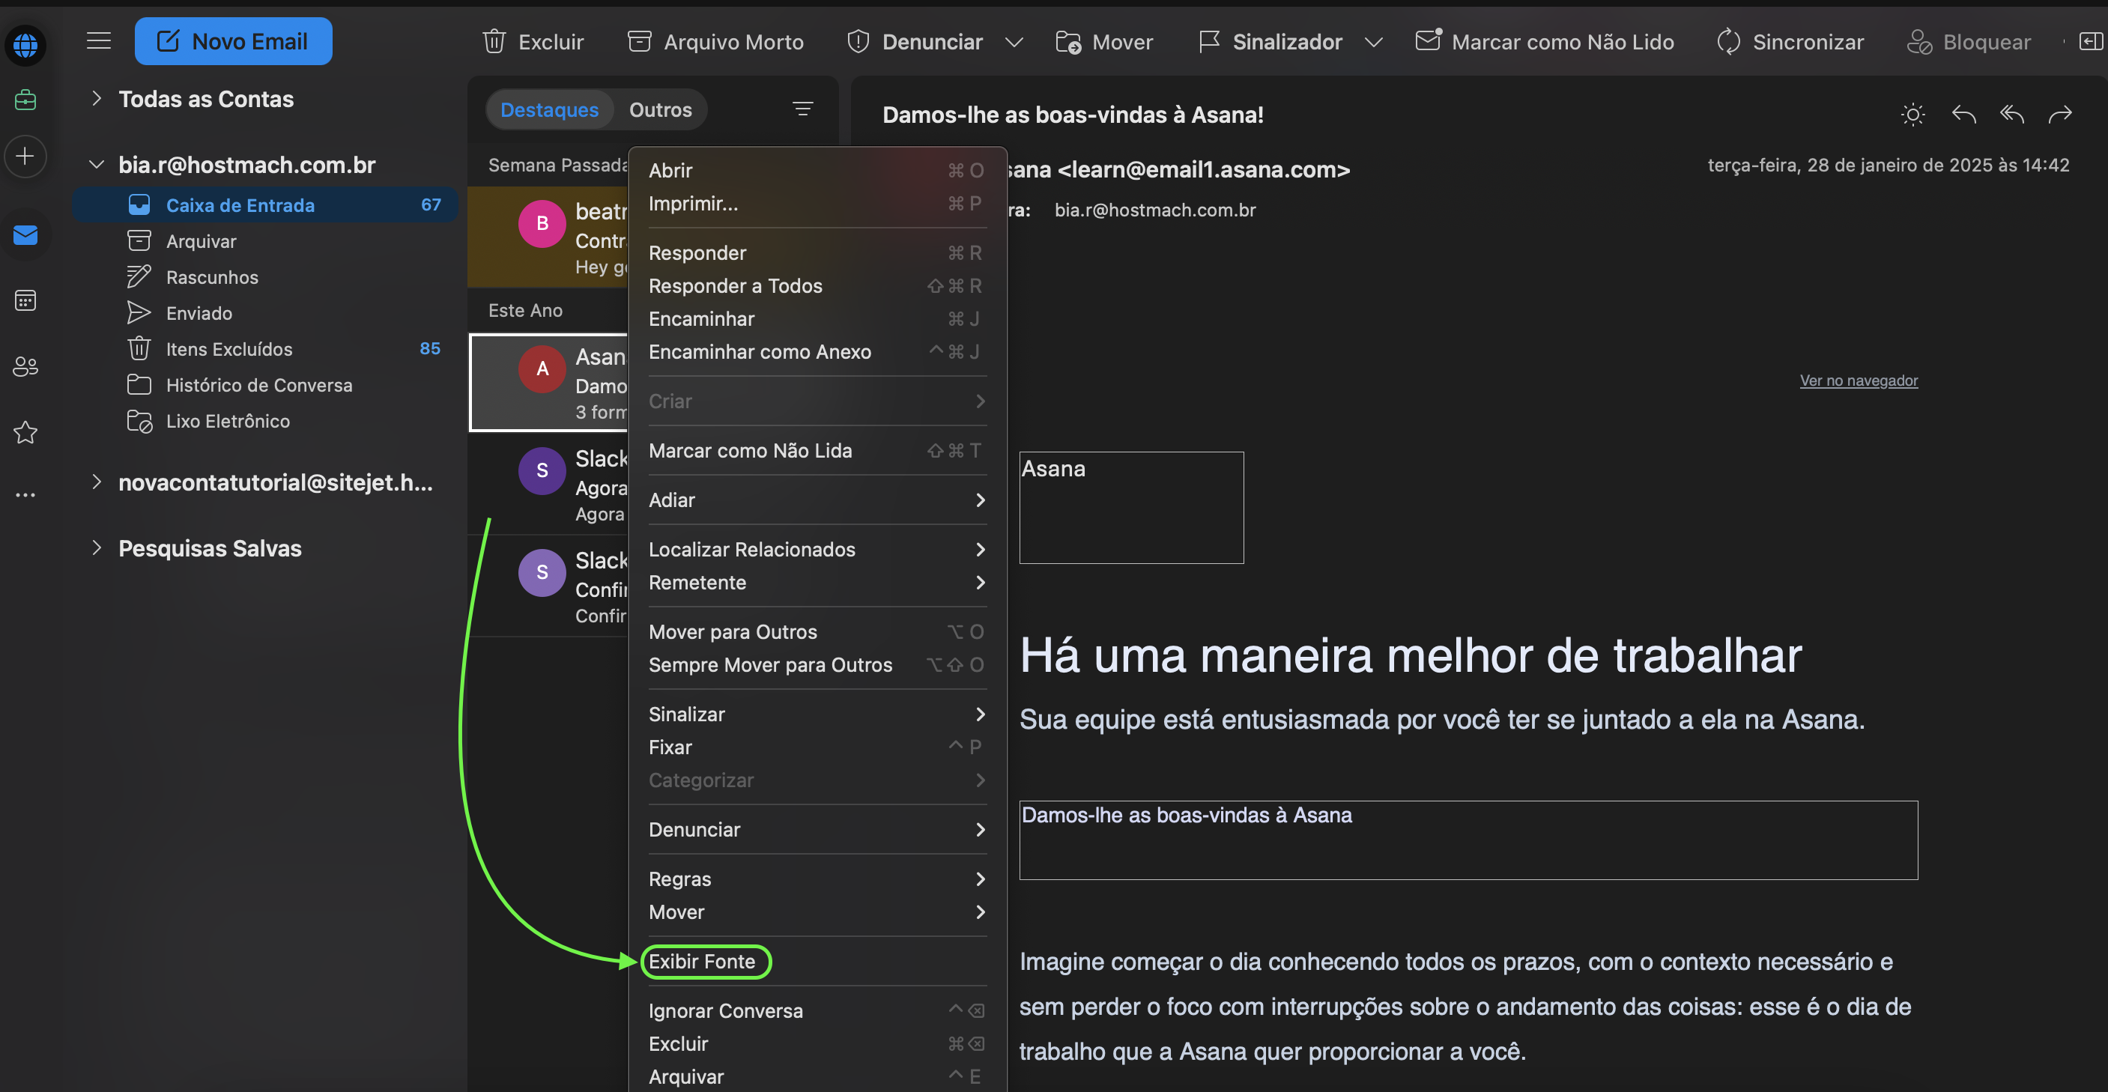This screenshot has width=2108, height=1092.
Task: Open the Adiar submenu
Action: [x=817, y=500]
